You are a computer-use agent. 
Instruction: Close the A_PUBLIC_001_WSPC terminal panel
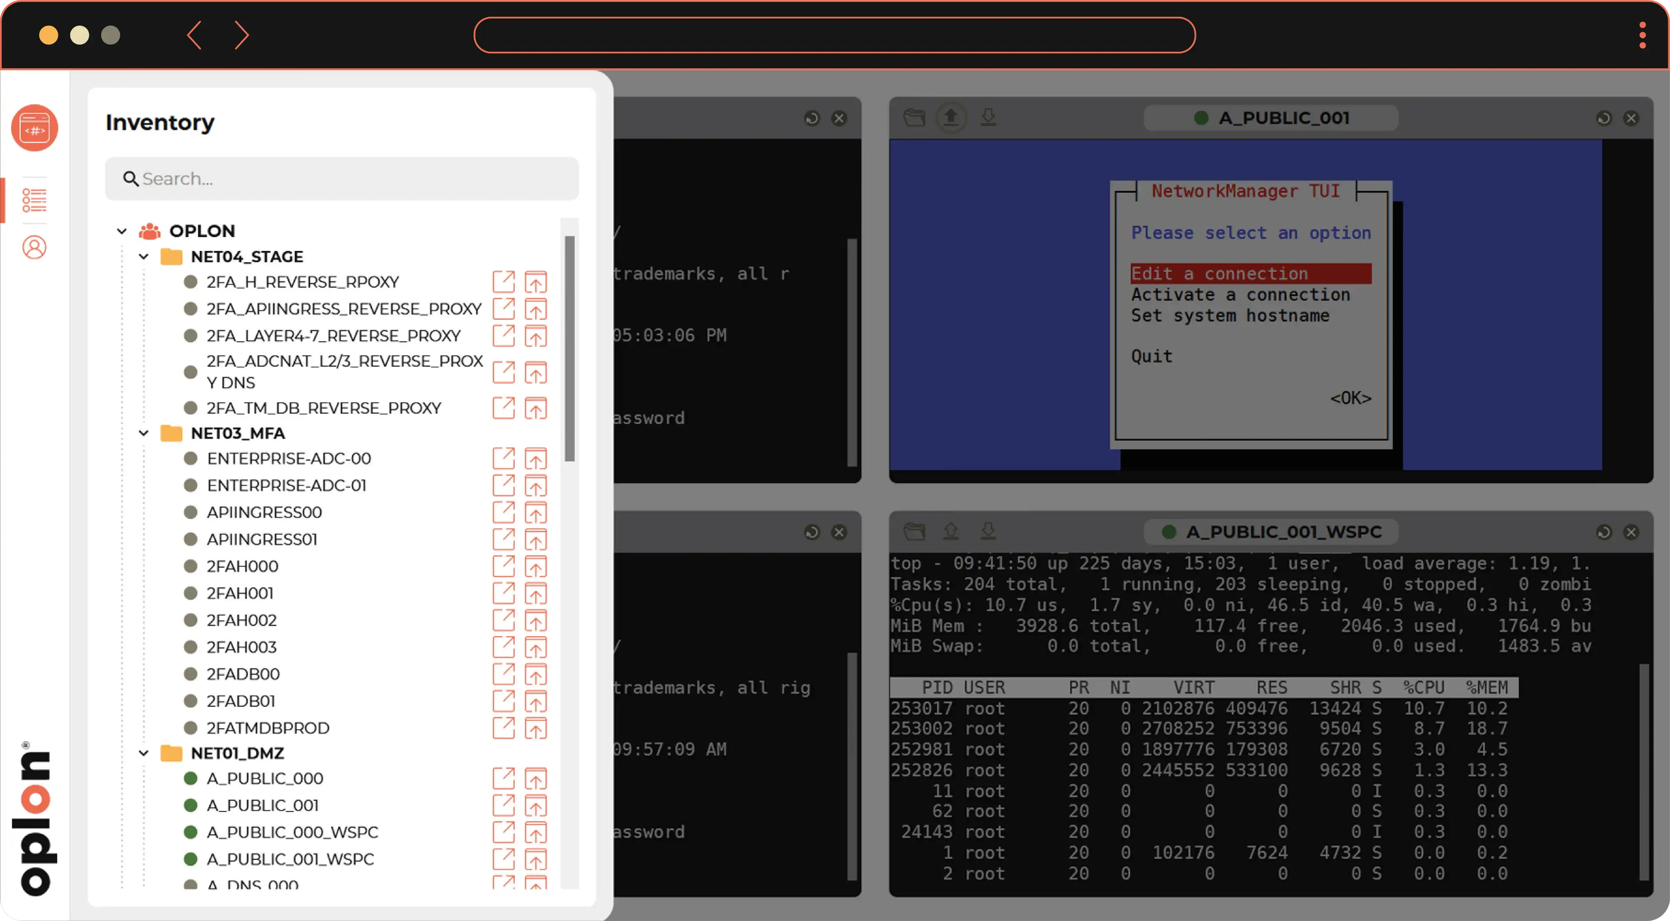click(x=1630, y=532)
